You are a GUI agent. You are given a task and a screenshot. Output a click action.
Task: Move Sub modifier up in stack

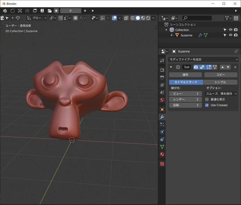[223, 67]
